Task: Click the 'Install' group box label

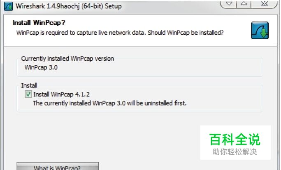Action: [29, 85]
